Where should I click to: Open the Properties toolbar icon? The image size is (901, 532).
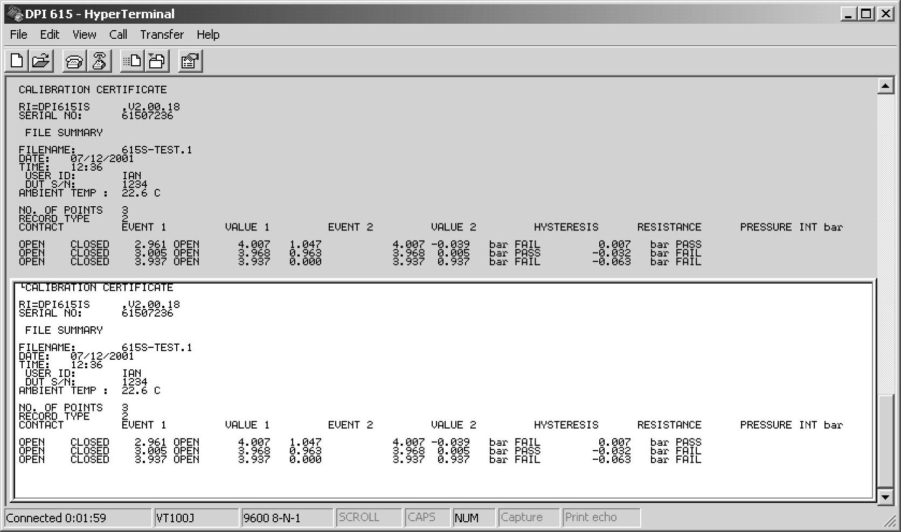pyautogui.click(x=190, y=61)
